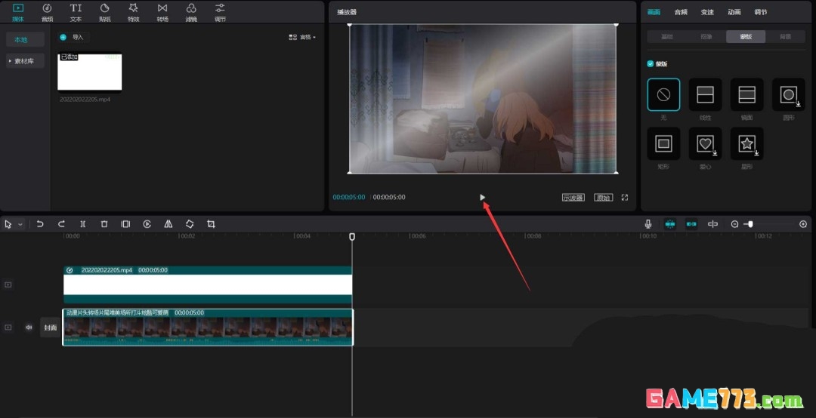Select the anime clip on main track

pos(208,327)
